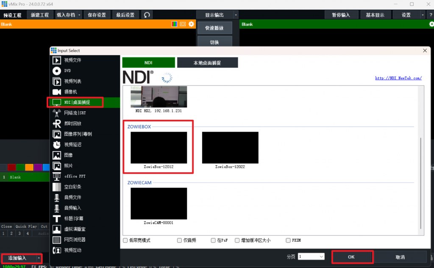Expand the arrow beside 显示输出
The image size is (434, 268).
(236, 15)
